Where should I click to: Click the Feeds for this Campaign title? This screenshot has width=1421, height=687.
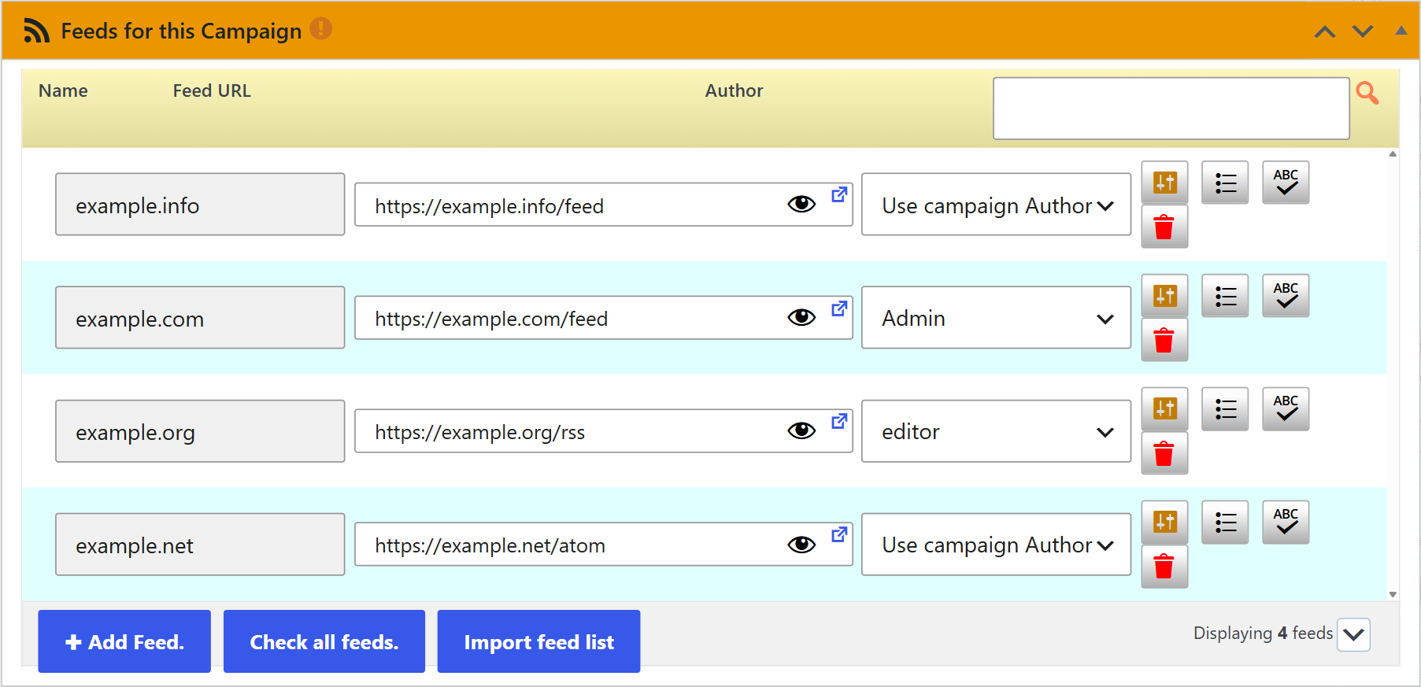181,31
